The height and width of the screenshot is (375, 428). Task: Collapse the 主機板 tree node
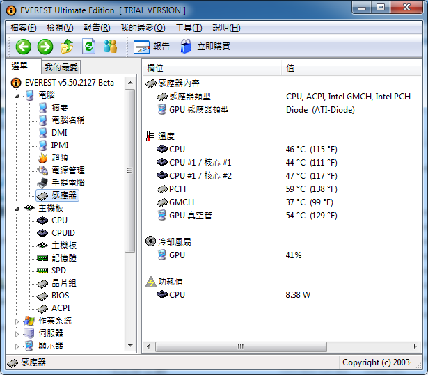pos(17,209)
